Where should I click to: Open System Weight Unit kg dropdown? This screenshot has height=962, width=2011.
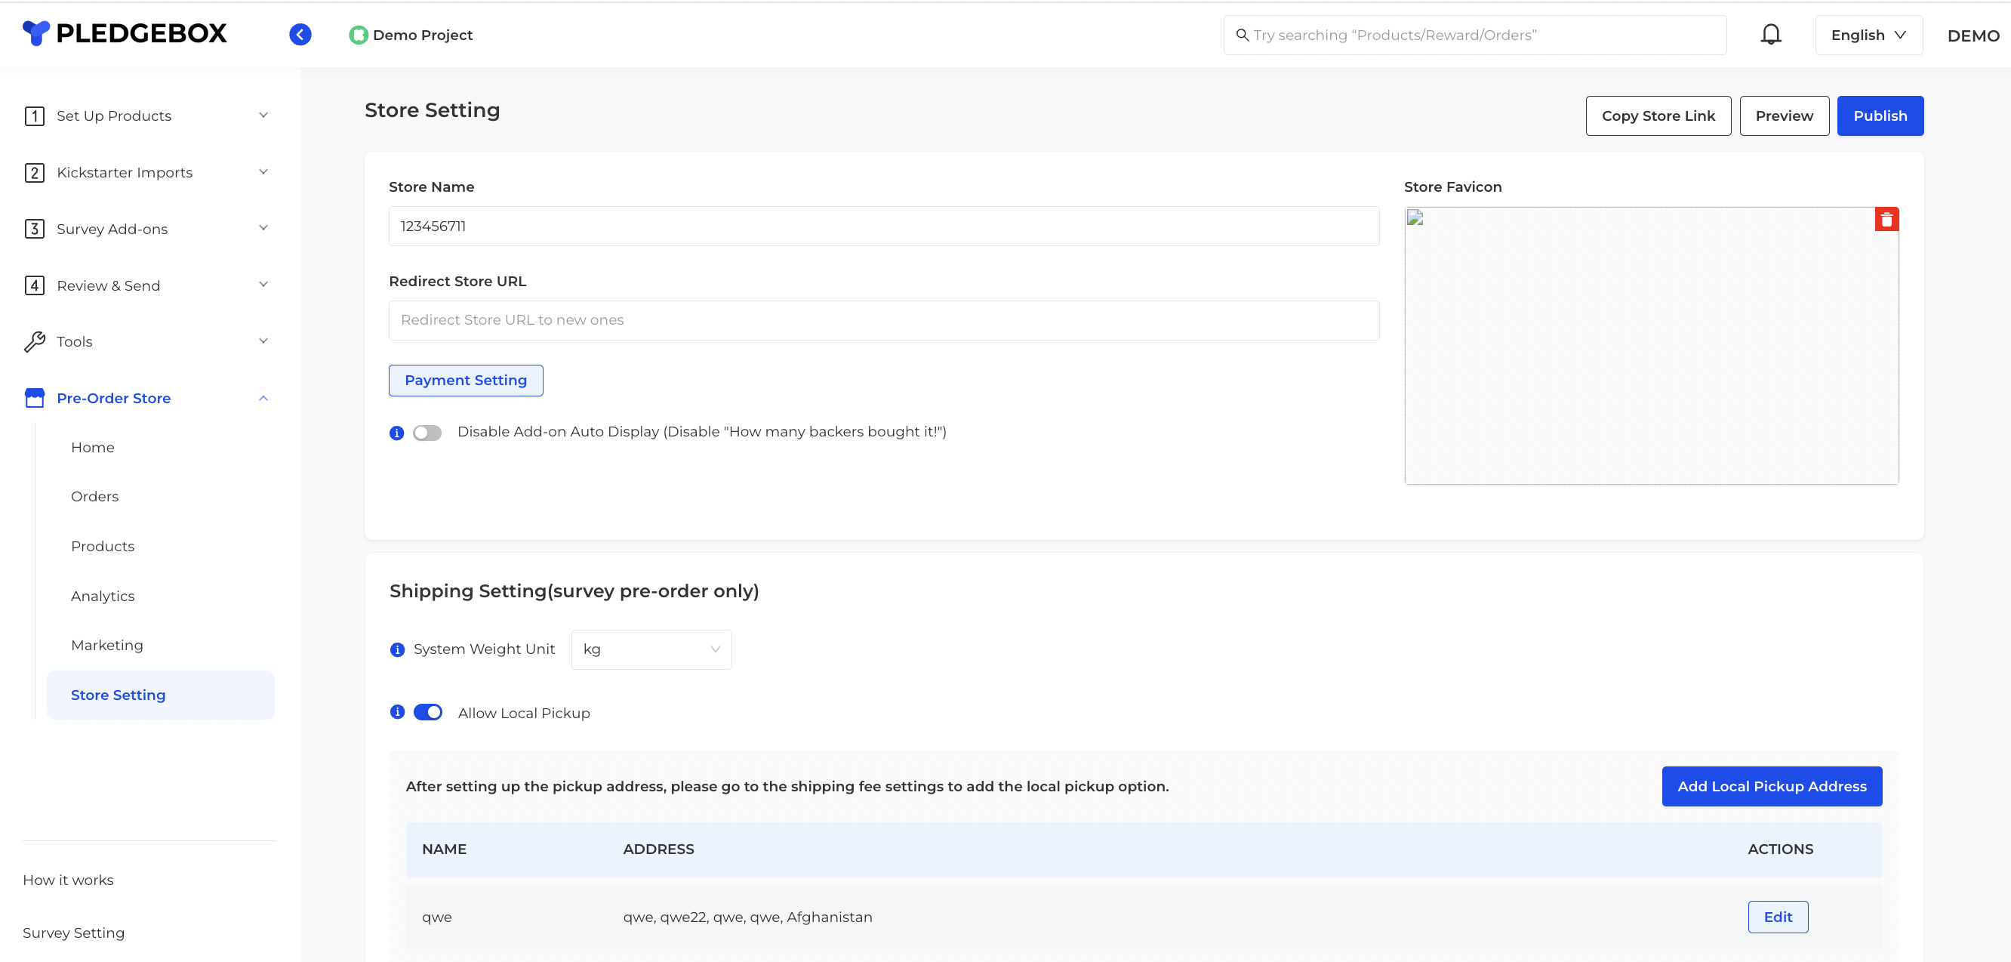point(651,649)
